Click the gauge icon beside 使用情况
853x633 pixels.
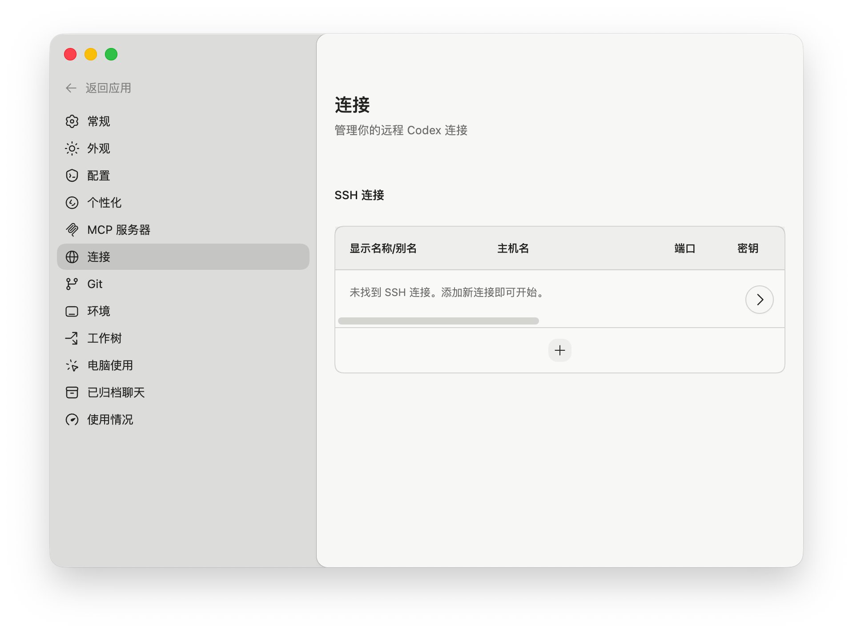72,420
